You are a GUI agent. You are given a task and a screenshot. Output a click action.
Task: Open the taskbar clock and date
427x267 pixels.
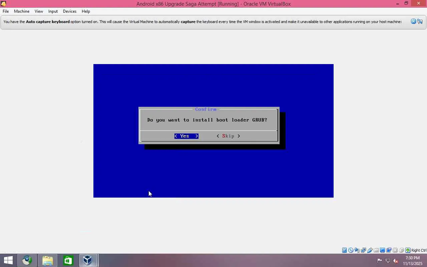pos(413,261)
